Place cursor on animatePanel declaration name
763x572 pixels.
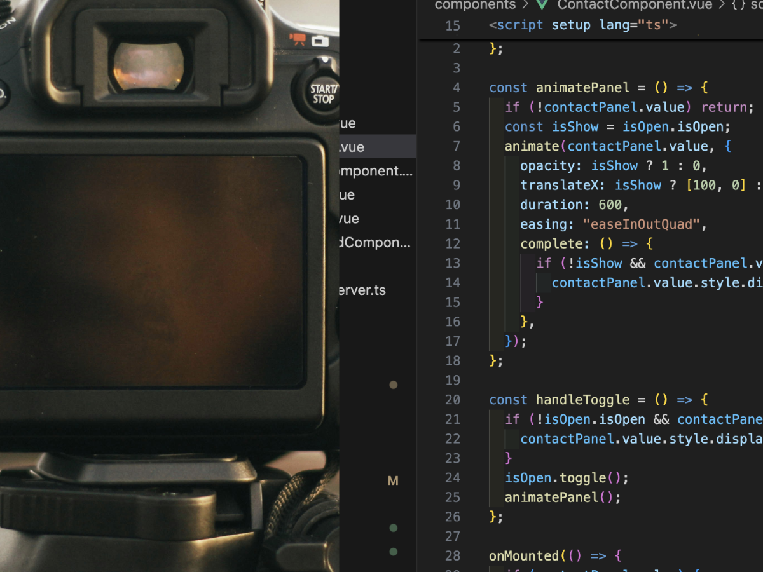pos(582,88)
